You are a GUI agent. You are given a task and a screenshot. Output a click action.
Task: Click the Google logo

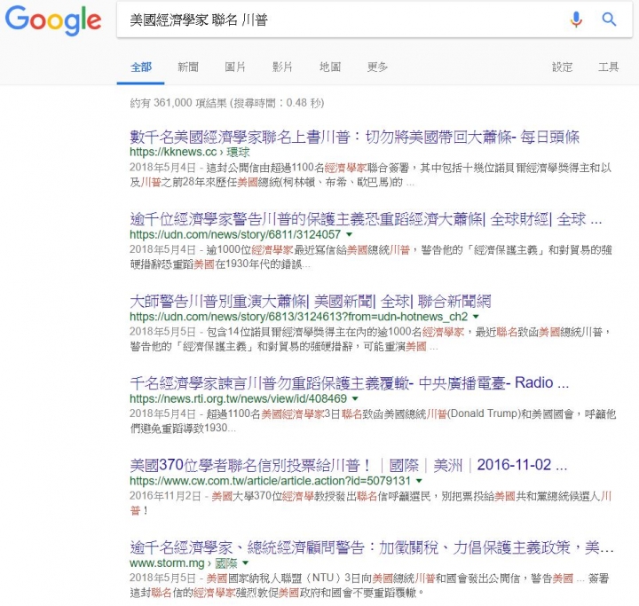[53, 20]
